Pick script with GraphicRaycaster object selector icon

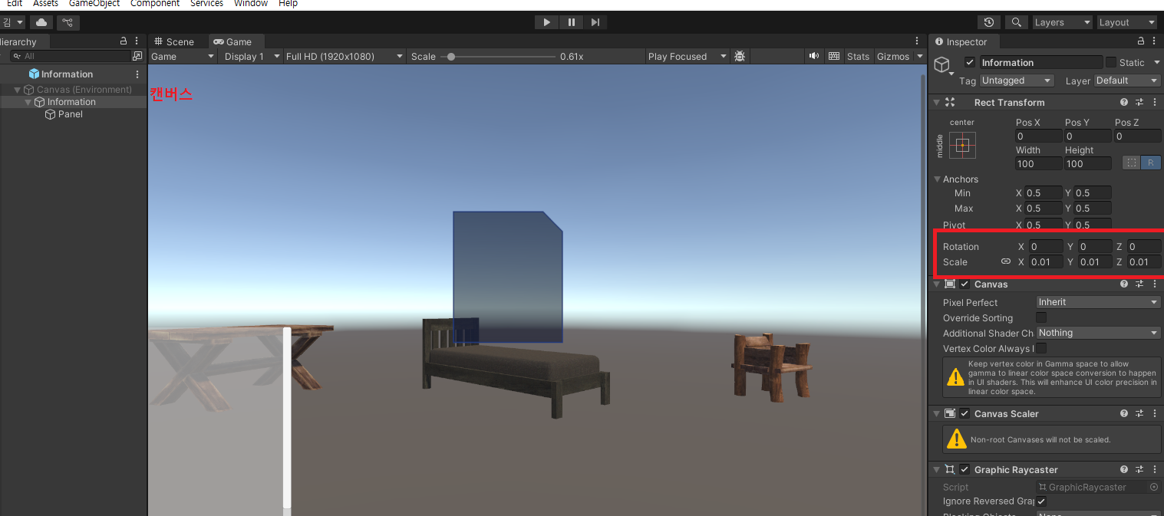click(x=1154, y=487)
